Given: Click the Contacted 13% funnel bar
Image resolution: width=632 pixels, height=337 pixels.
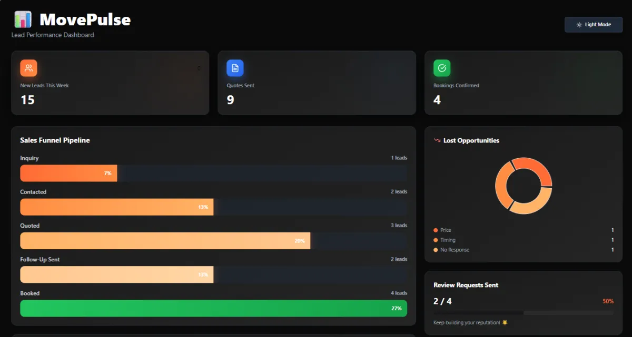Looking at the screenshot, I should 117,207.
